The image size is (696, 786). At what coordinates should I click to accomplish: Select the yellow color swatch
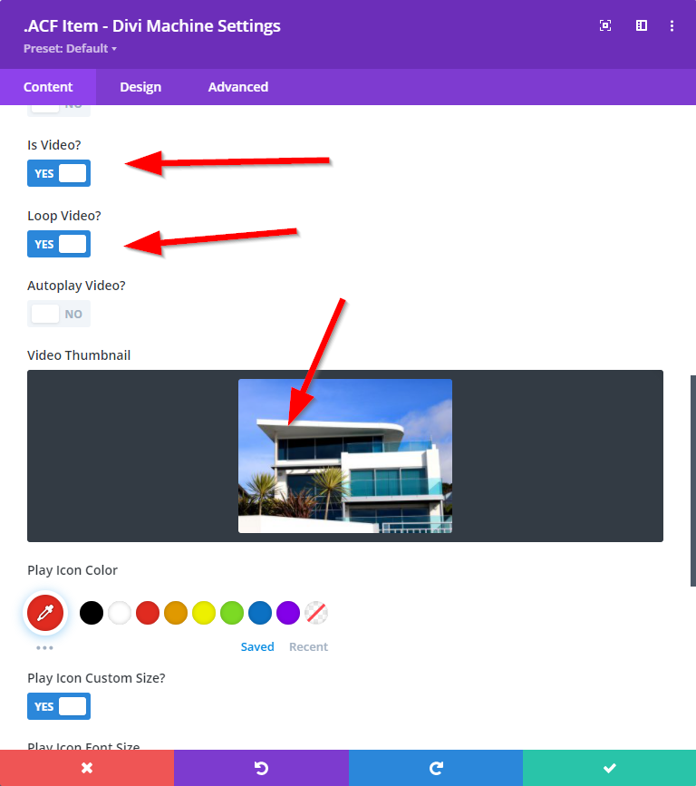click(204, 613)
